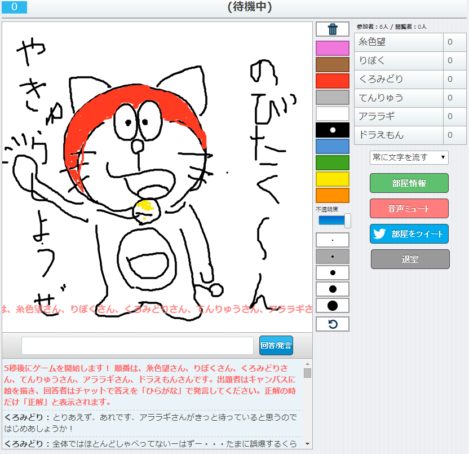Click the chat log scrollbar thumb
The height and width of the screenshot is (454, 469).
[x=307, y=373]
